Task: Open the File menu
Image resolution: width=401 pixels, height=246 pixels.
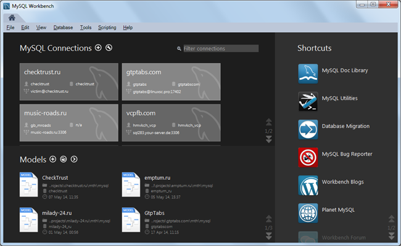Action: tap(10, 27)
